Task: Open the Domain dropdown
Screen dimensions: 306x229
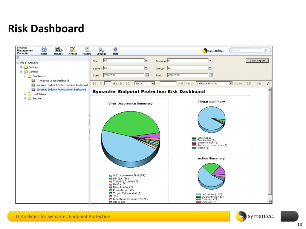Action: point(210,60)
